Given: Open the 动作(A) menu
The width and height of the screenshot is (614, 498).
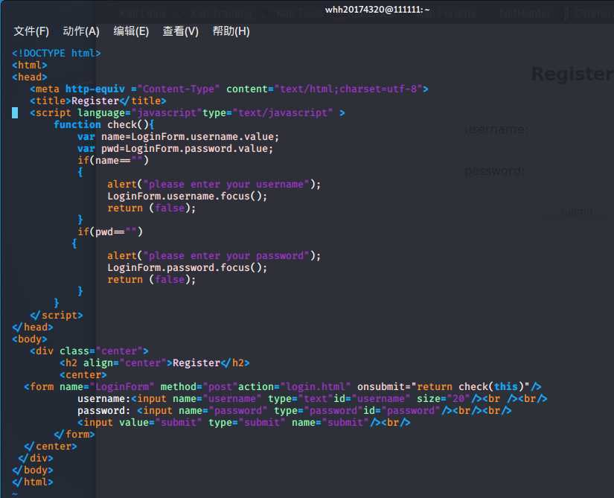Looking at the screenshot, I should [81, 31].
